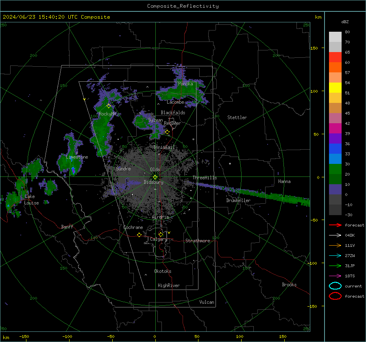Click the Olds city label

point(155,170)
